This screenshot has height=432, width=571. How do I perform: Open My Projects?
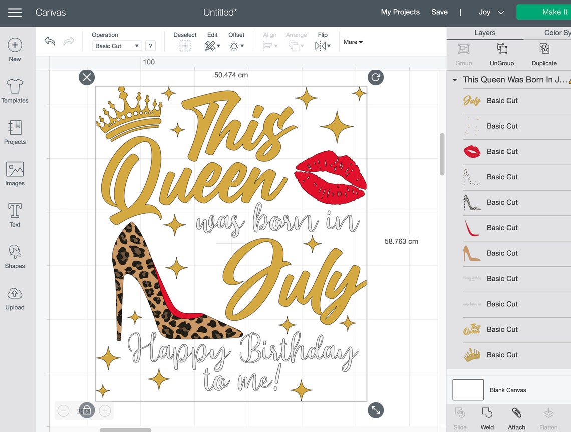coord(400,12)
